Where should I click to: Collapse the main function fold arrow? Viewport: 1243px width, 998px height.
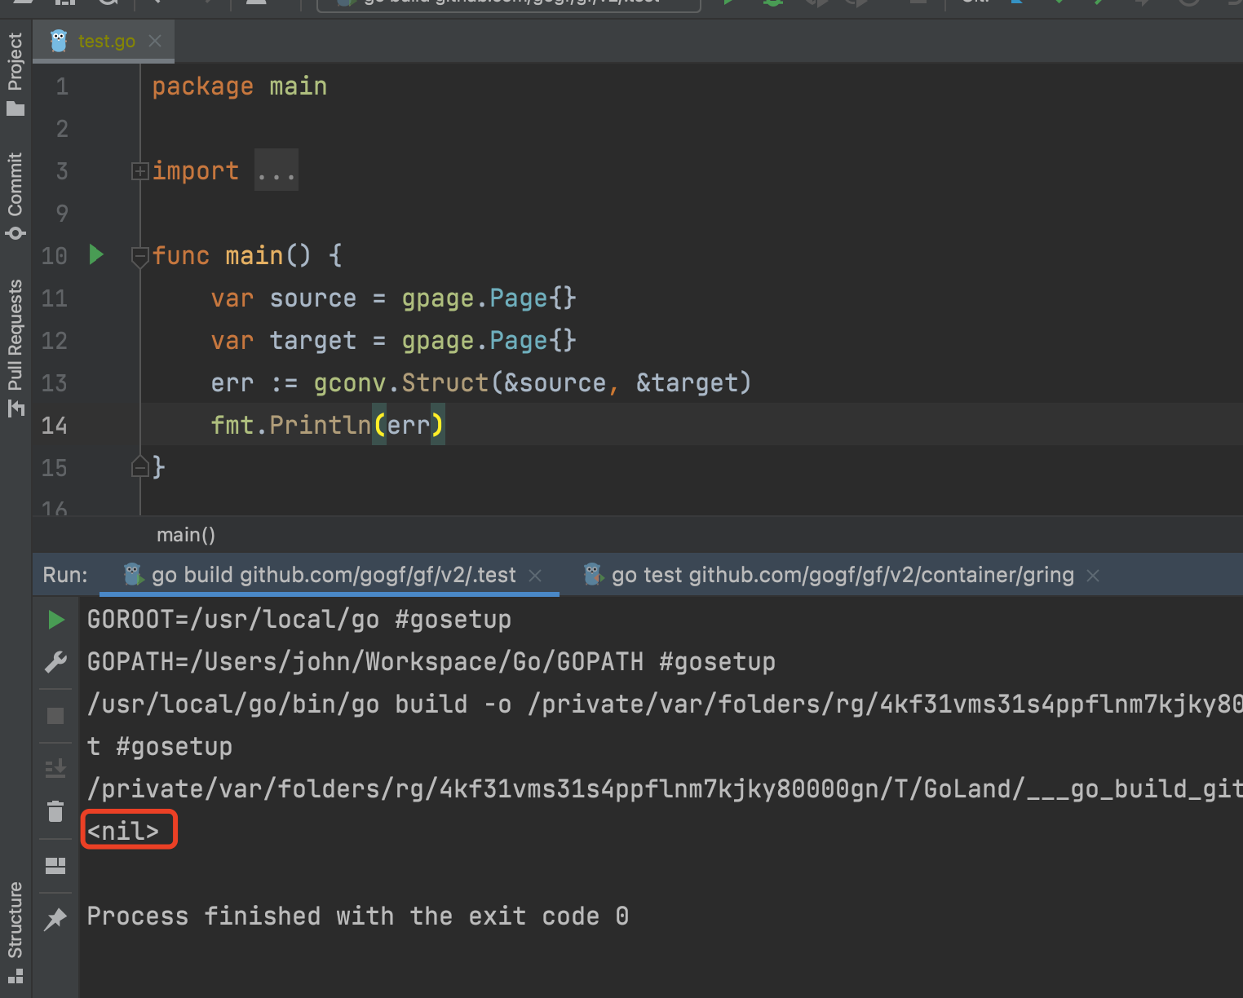tap(139, 255)
